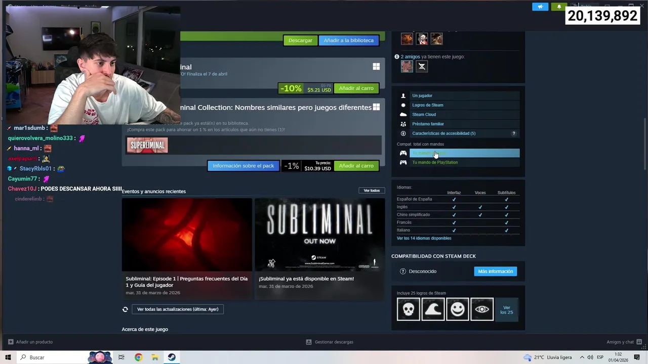The image size is (648, 364).
Task: Click the Ver todos events button
Action: 372,191
